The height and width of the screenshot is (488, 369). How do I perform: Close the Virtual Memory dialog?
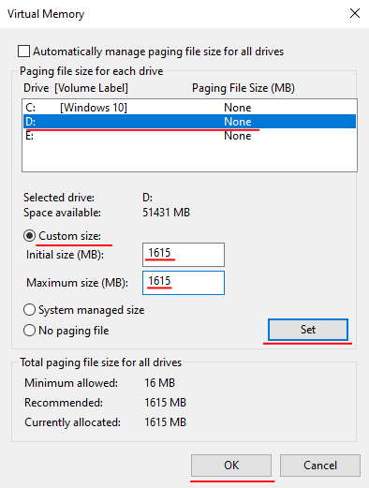[x=355, y=13]
